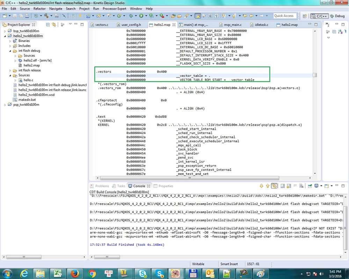This screenshot has height=279, width=349.
Task: Click the green Run button icon
Action: [141, 16]
